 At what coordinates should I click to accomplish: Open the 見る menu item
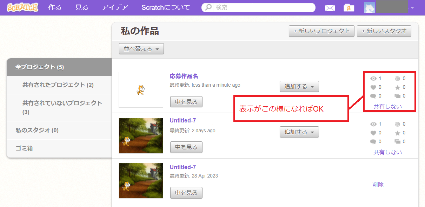[x=81, y=7]
